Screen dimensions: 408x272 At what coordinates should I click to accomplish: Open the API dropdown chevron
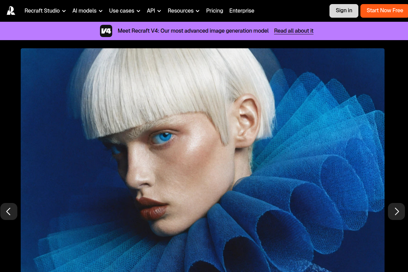click(x=159, y=11)
